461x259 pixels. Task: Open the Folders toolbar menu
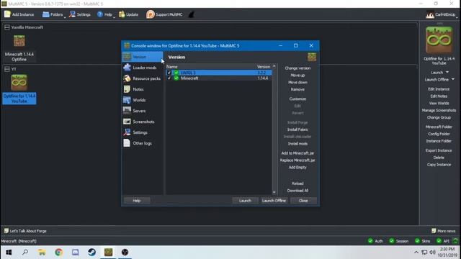click(x=53, y=14)
